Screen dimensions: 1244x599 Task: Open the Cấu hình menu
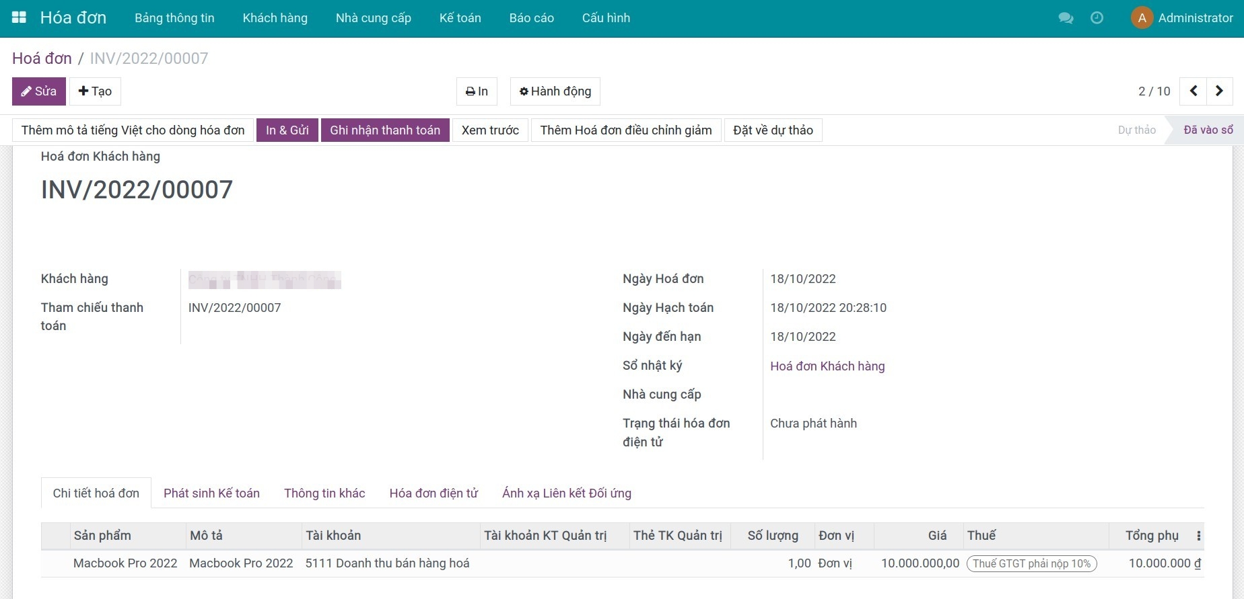(x=606, y=18)
